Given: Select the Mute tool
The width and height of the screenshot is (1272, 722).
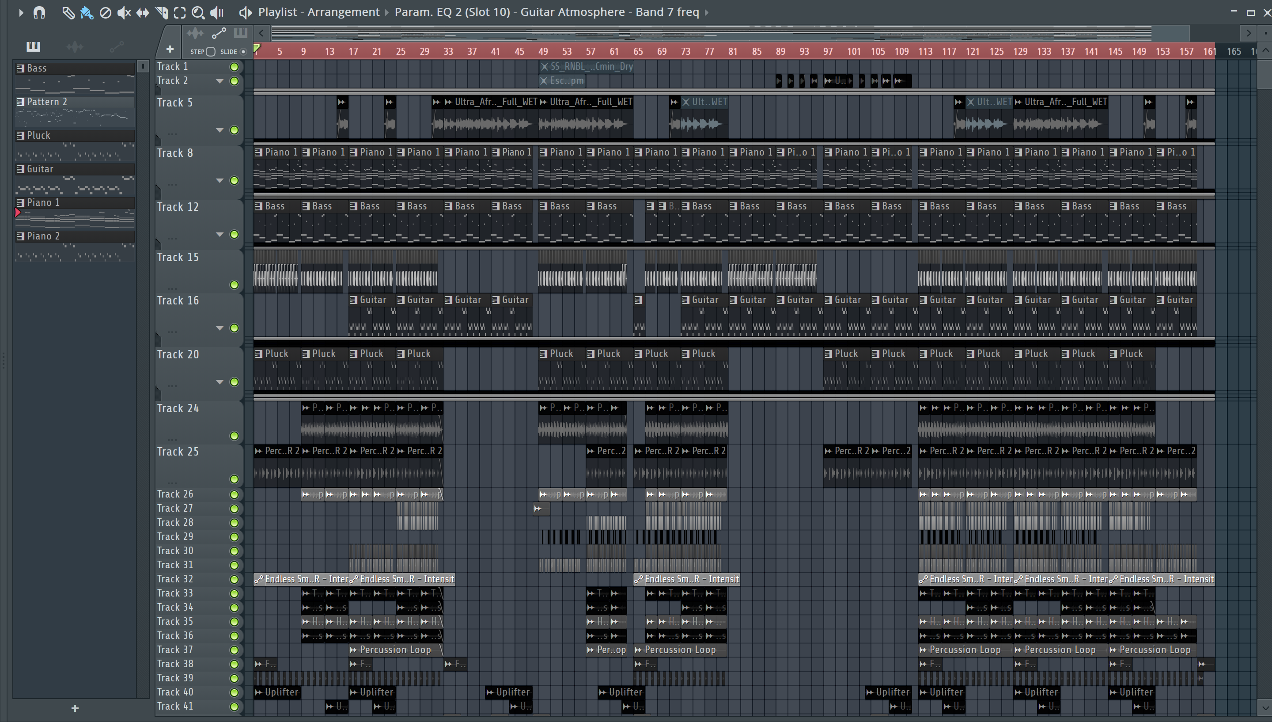Looking at the screenshot, I should click(124, 12).
